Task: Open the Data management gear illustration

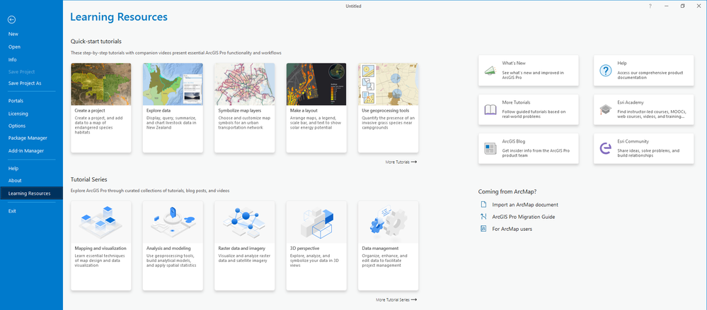Action: coord(389,222)
